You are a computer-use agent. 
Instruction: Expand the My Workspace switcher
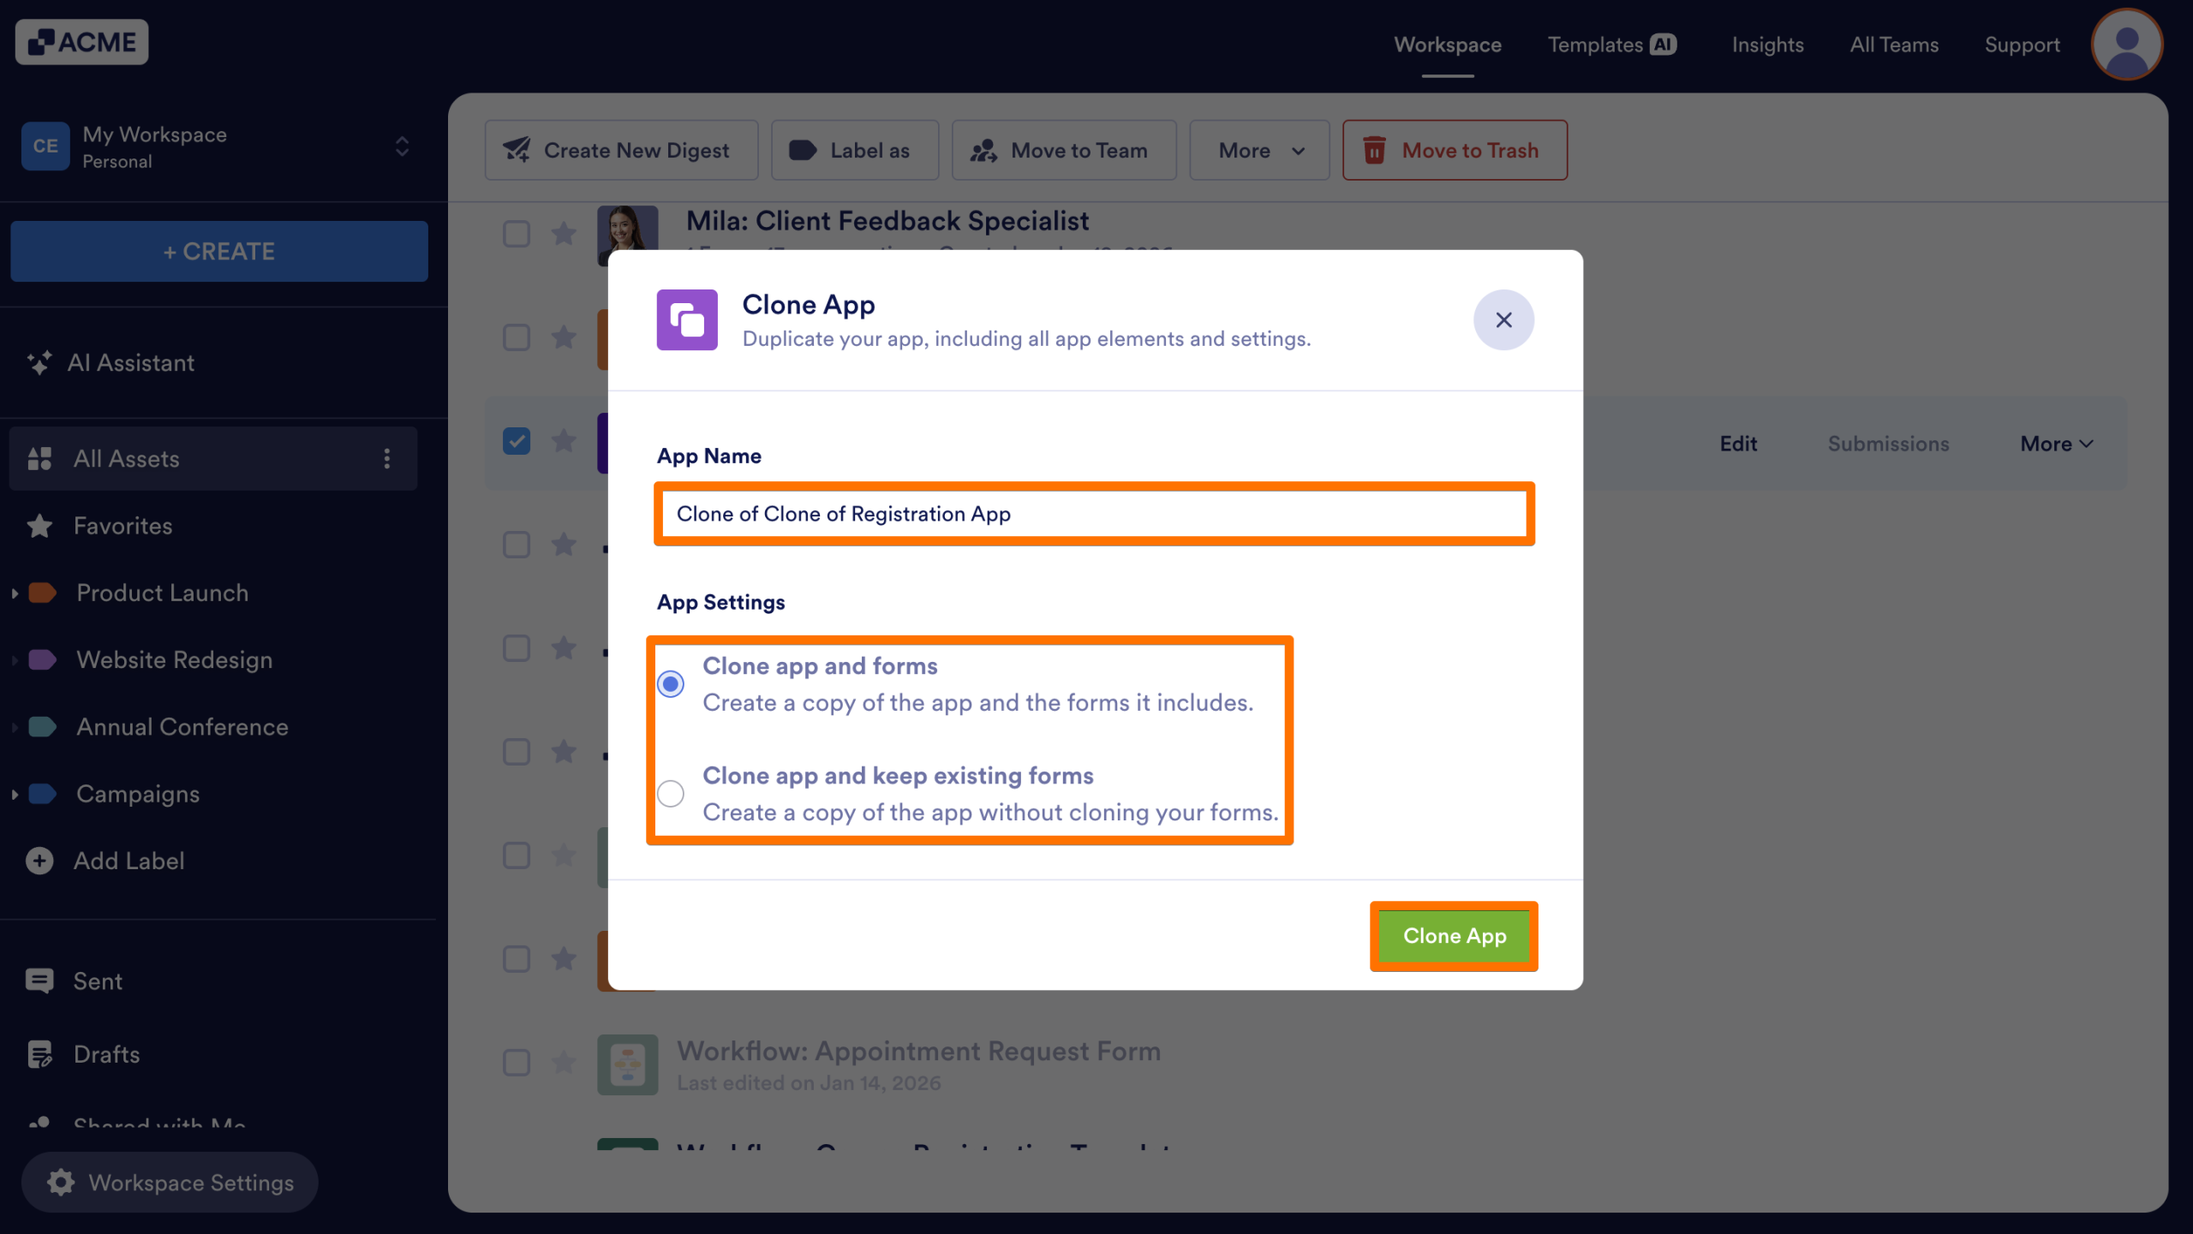(x=402, y=146)
